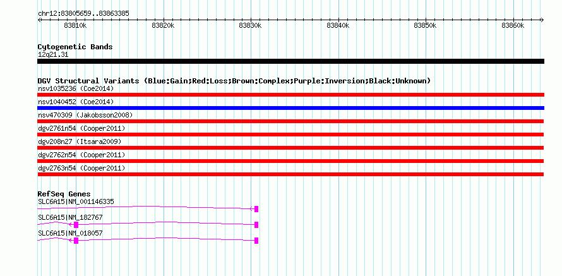Click the 83810k ruler label

[75, 26]
